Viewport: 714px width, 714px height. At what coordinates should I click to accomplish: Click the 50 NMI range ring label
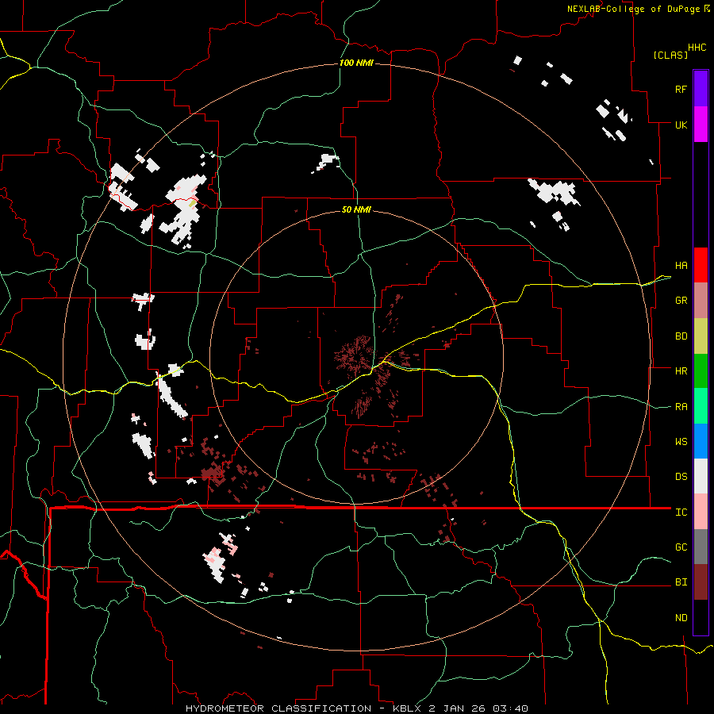356,209
